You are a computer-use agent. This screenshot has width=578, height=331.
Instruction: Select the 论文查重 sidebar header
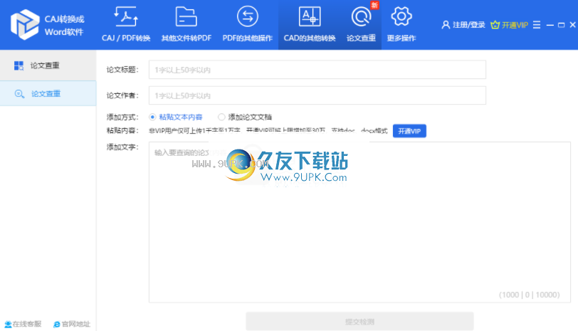pos(48,65)
